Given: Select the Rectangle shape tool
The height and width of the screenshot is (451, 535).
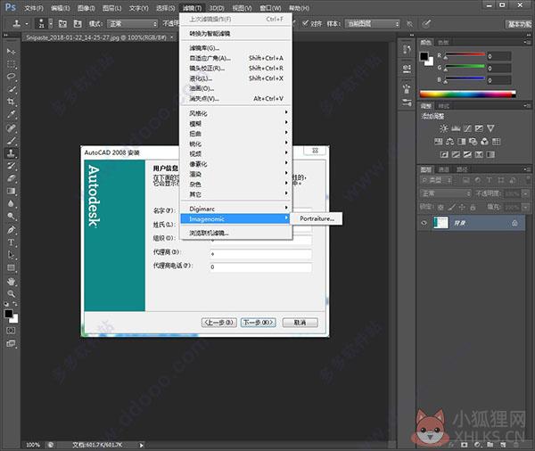Looking at the screenshot, I should [x=11, y=267].
